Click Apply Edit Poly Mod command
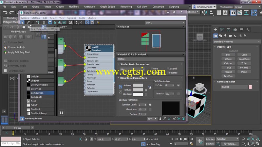The width and height of the screenshot is (262, 147). click(19, 52)
